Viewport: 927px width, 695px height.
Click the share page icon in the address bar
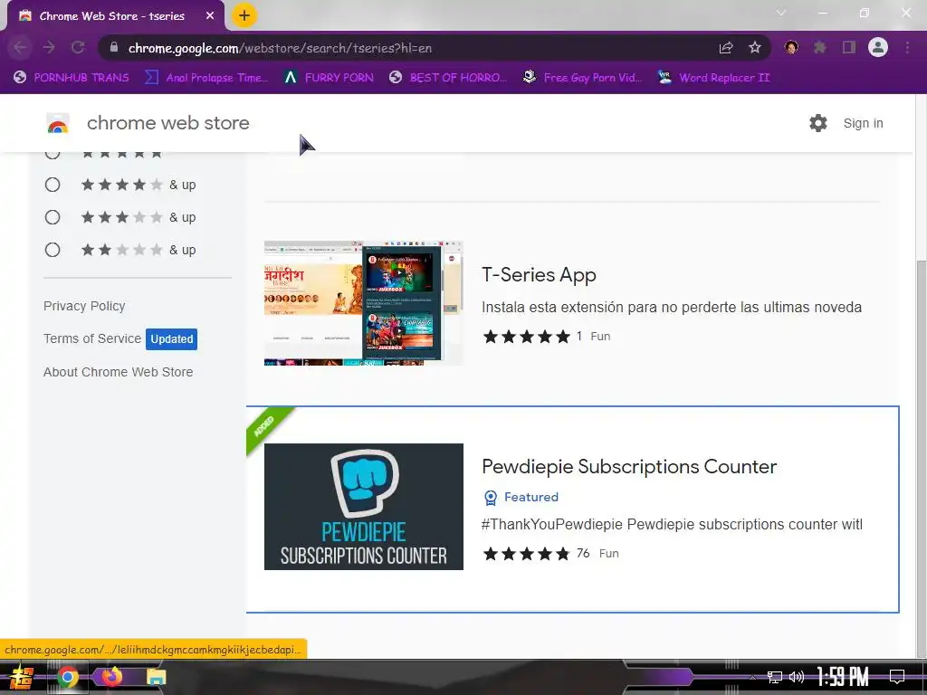(x=726, y=48)
